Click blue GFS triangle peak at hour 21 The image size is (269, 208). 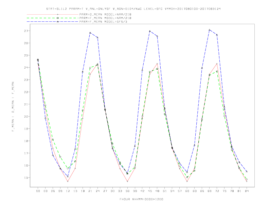point(90,33)
